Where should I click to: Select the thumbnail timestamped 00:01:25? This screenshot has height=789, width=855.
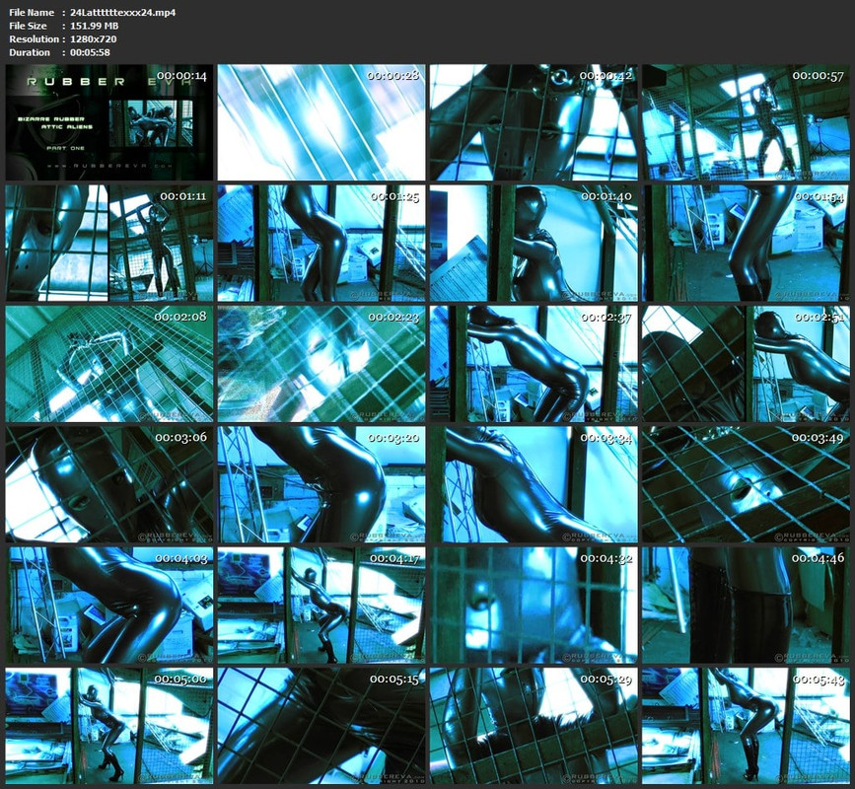click(321, 243)
